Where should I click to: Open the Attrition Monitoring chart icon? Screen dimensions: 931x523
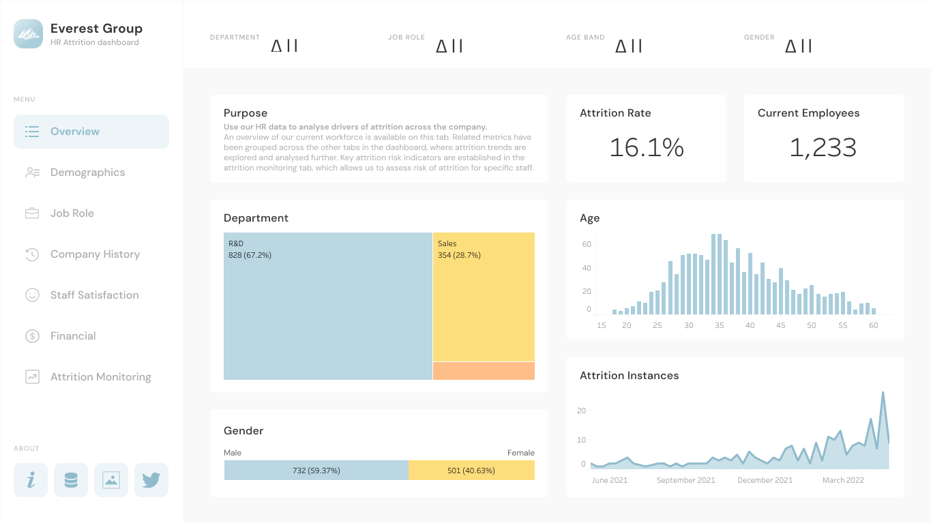pos(31,376)
